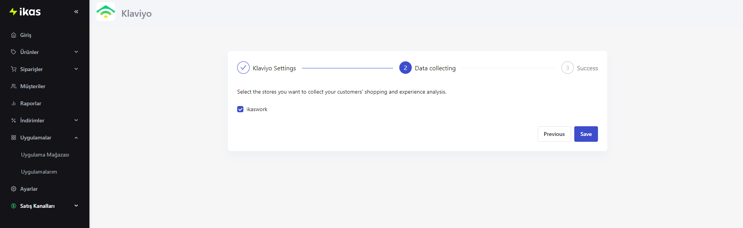Click the Ürünler tag icon
Image resolution: width=743 pixels, height=228 pixels.
[14, 52]
